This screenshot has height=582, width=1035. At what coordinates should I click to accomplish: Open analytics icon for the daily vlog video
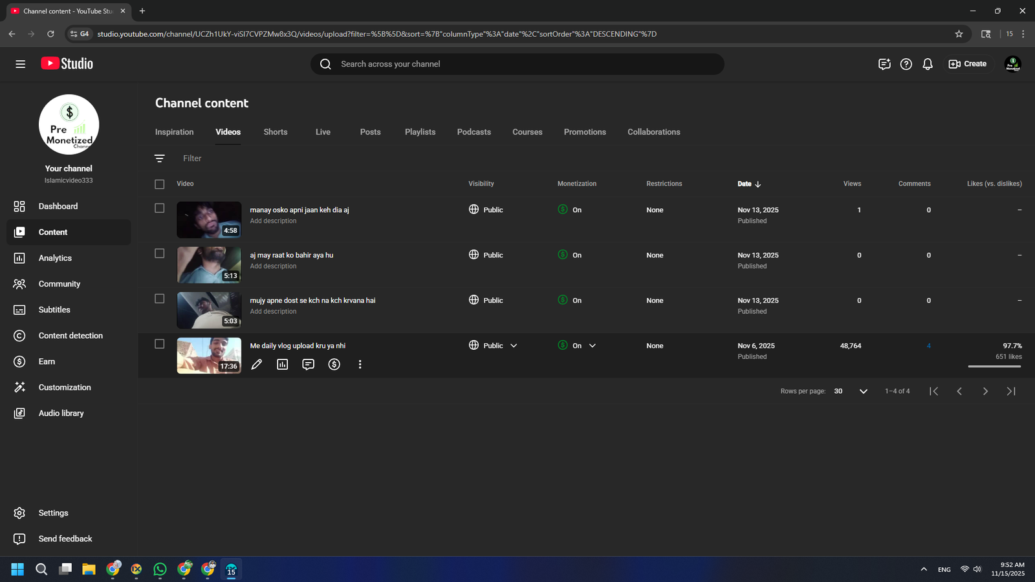point(283,365)
